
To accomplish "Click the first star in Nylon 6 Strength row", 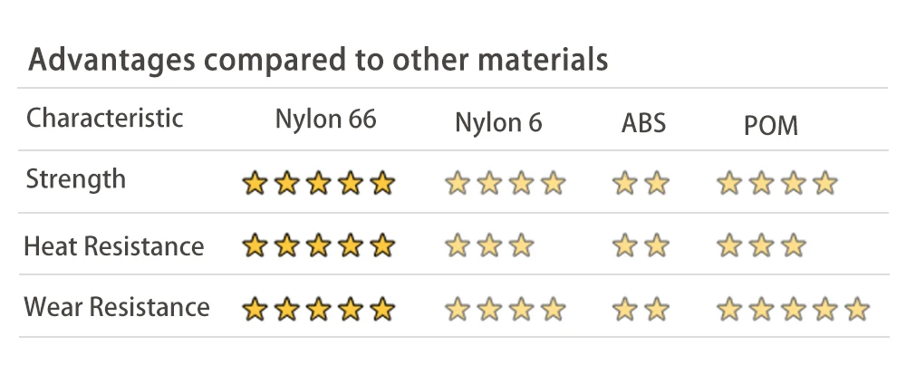I will click(x=458, y=184).
